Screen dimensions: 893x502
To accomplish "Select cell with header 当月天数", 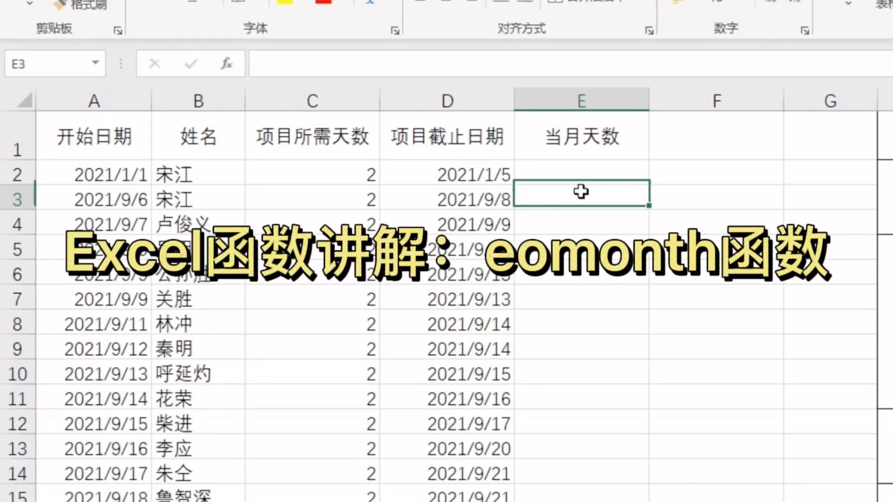I will [581, 137].
